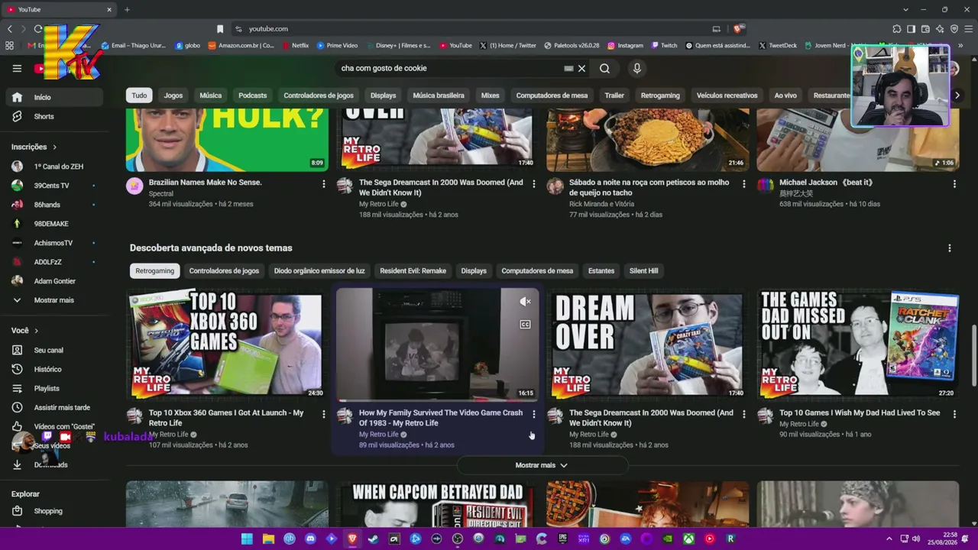Open the browser main menu
Viewport: 978px width, 550px height.
[968, 29]
